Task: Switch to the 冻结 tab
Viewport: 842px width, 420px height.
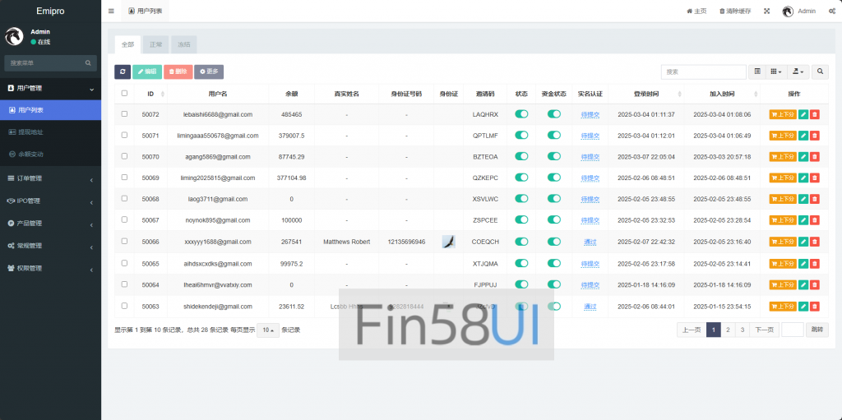Action: click(184, 44)
